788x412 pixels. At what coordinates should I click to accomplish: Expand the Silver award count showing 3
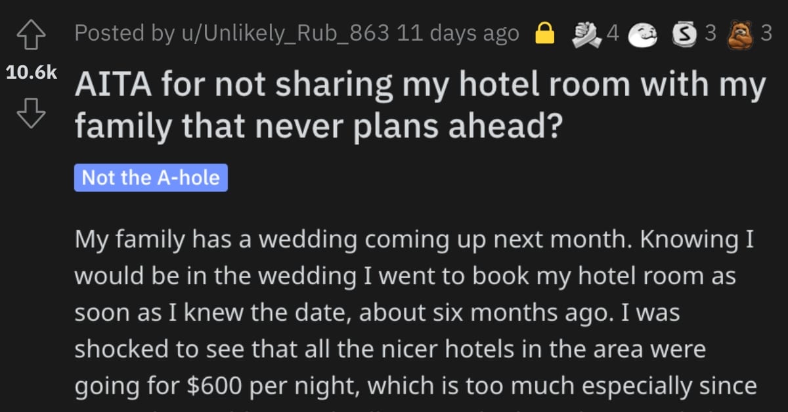pyautogui.click(x=709, y=33)
